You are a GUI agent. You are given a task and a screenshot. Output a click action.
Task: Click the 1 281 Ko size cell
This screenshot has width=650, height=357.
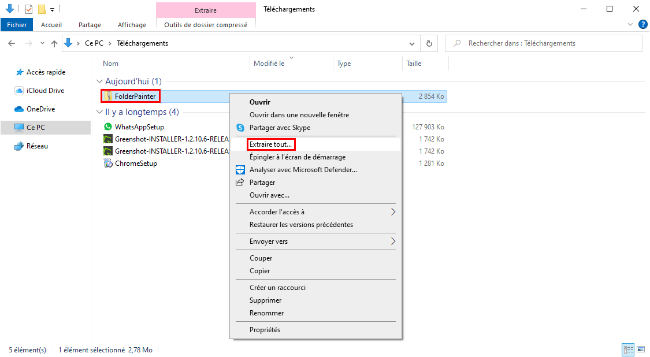tap(431, 163)
